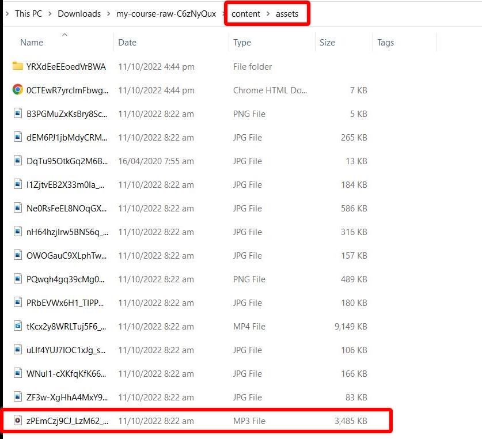This screenshot has height=439, width=482.
Task: Click the nH64hzjIrw5BNS6q JPG file icon
Action: (18, 232)
